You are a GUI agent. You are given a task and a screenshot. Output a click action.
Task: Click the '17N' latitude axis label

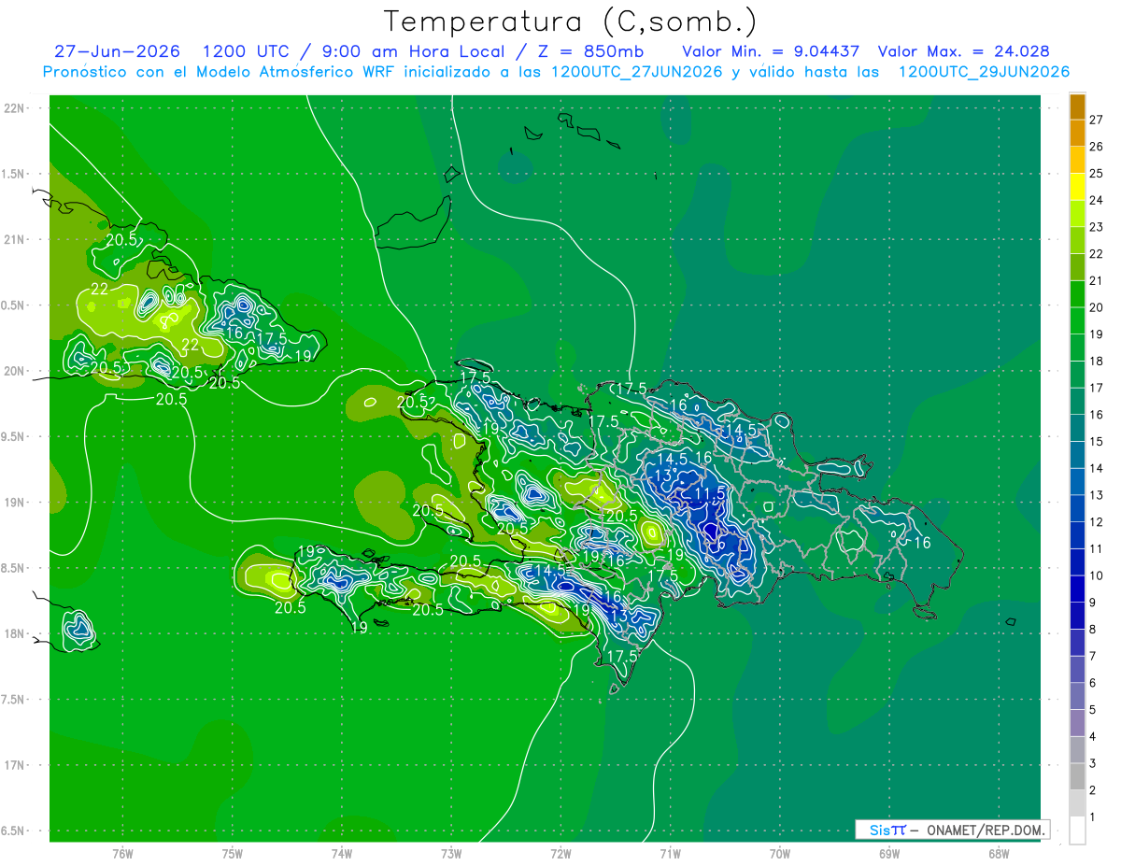[x=15, y=765]
